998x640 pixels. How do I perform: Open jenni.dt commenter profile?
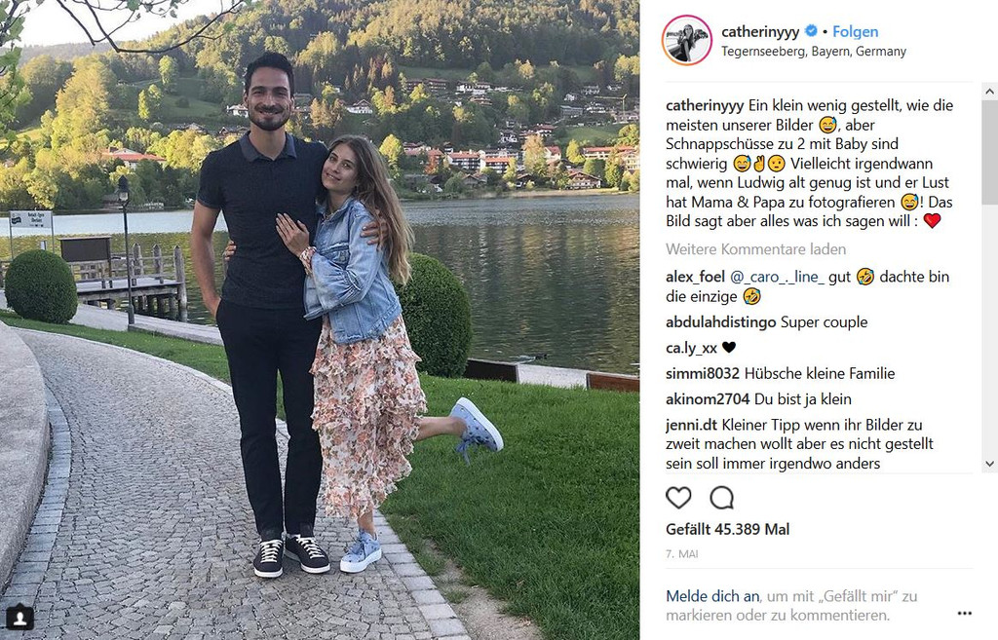(691, 425)
